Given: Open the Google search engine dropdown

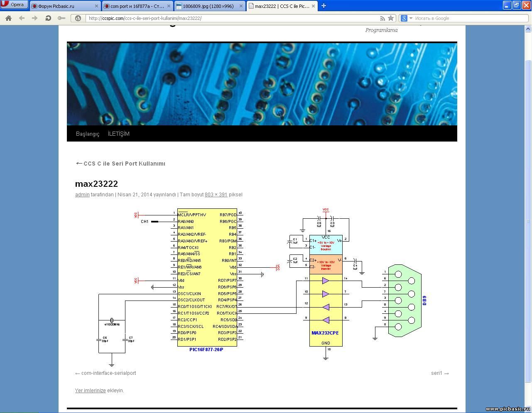Looking at the screenshot, I should coord(407,18).
